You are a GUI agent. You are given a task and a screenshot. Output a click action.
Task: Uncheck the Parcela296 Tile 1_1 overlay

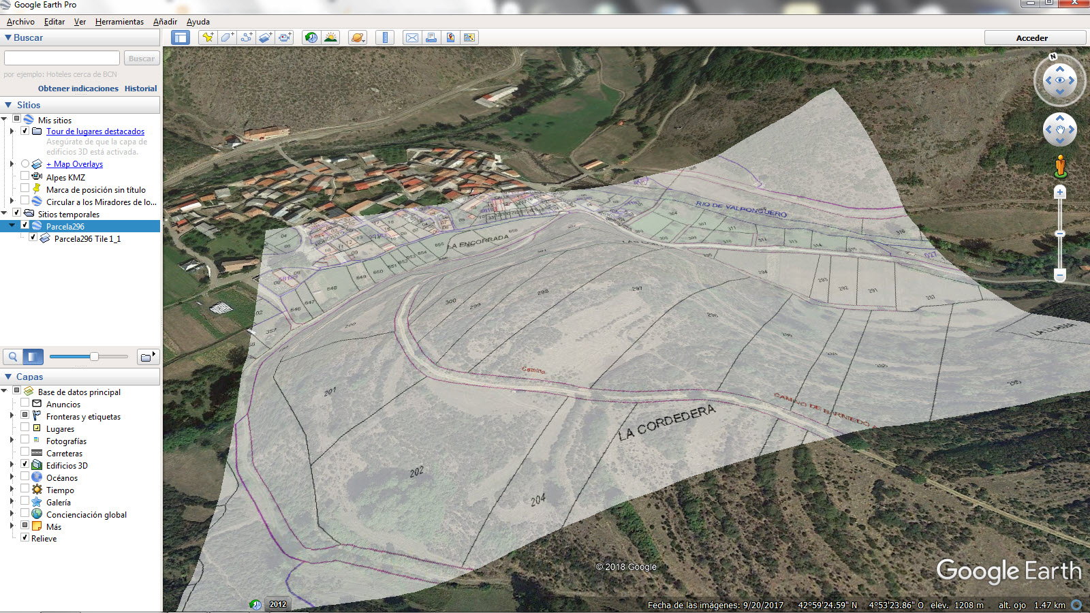[33, 238]
